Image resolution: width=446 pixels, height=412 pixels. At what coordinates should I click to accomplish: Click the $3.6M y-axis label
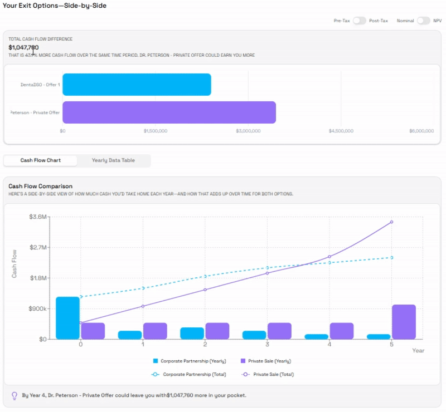coord(37,217)
